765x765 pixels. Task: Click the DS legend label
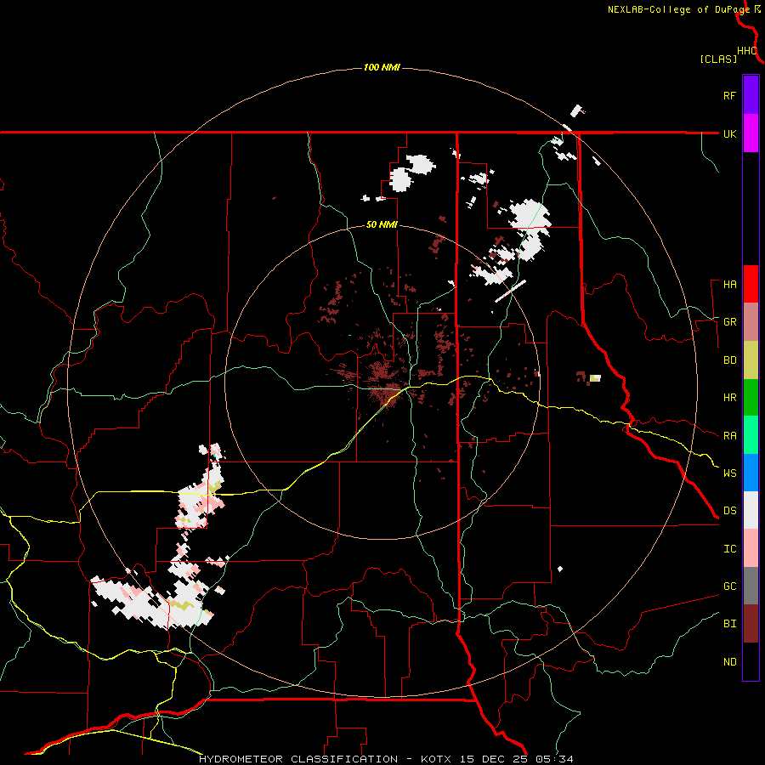click(729, 511)
